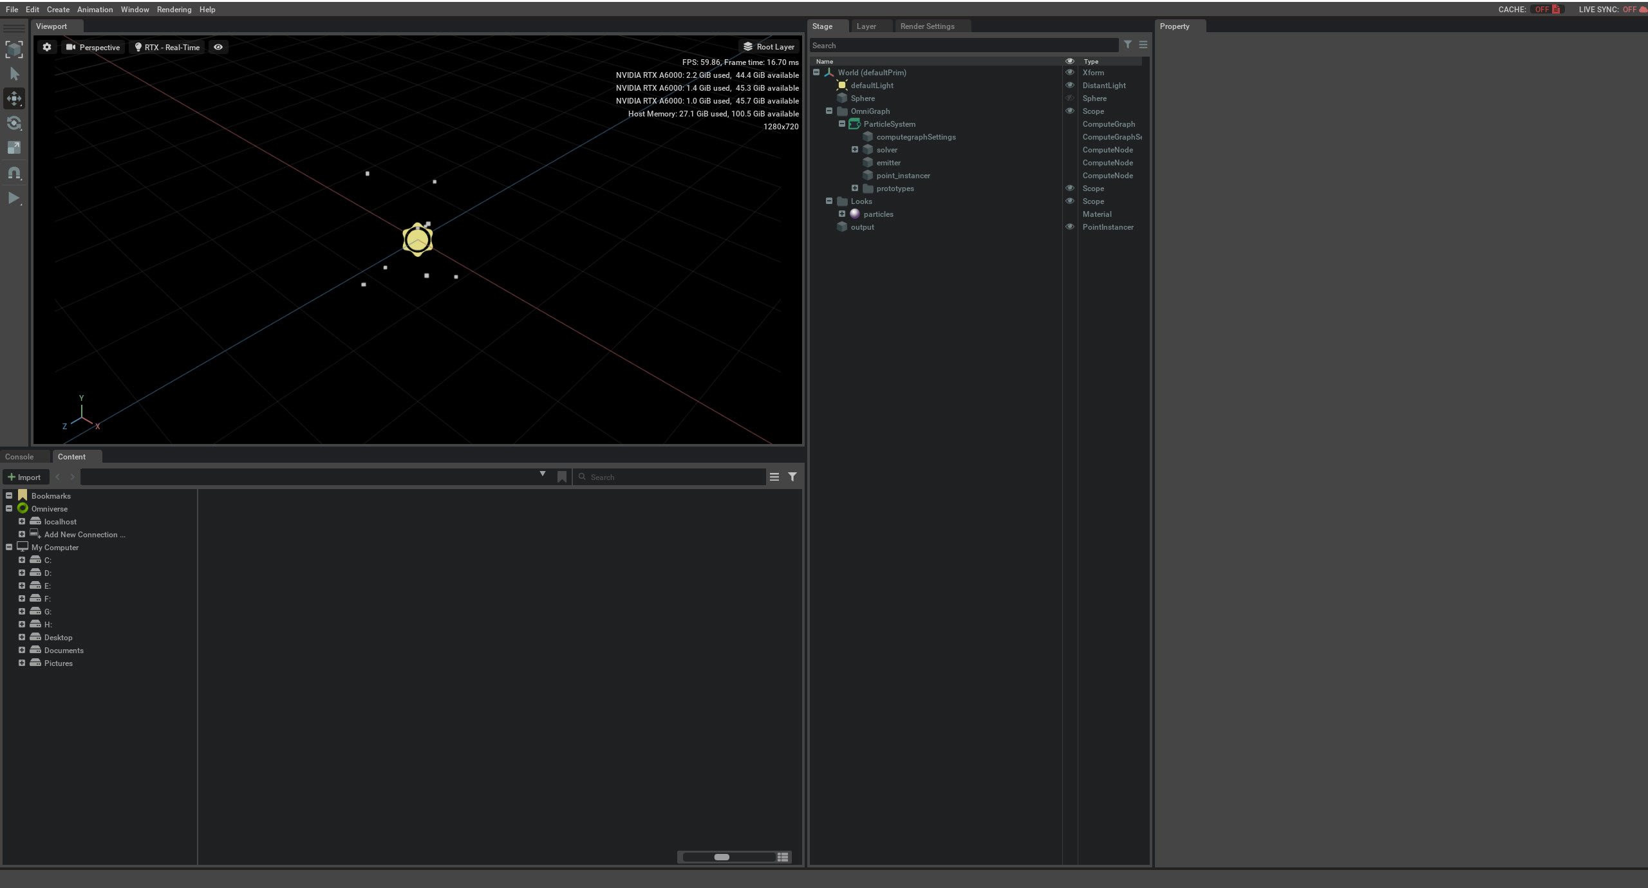Expand the localhost server
1648x888 pixels.
click(22, 521)
